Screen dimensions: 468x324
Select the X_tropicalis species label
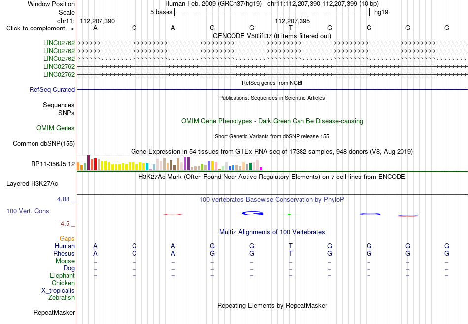58,291
